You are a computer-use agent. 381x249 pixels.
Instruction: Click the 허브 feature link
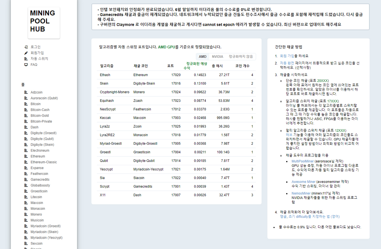click(289, 135)
